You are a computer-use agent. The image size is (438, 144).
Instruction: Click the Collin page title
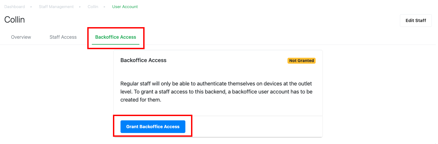[x=15, y=20]
